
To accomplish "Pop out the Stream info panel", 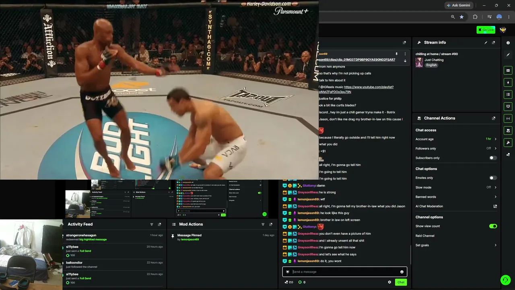I will [494, 42].
